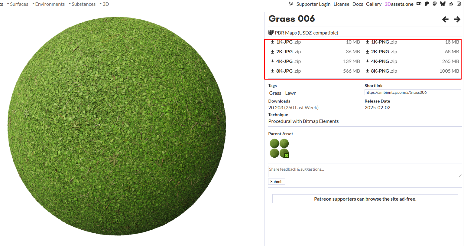Screen dimensions: 464x246
Task: Open the Parent Asset thumbnail
Action: coord(279,148)
